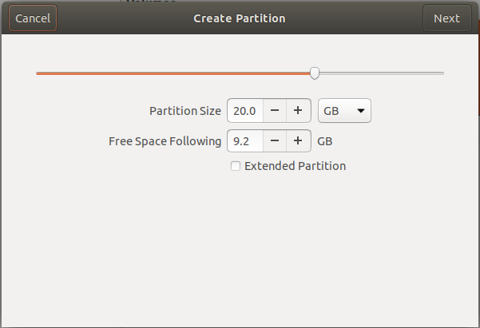Increase Partition Size with the plus icon
The height and width of the screenshot is (328, 480).
point(299,110)
